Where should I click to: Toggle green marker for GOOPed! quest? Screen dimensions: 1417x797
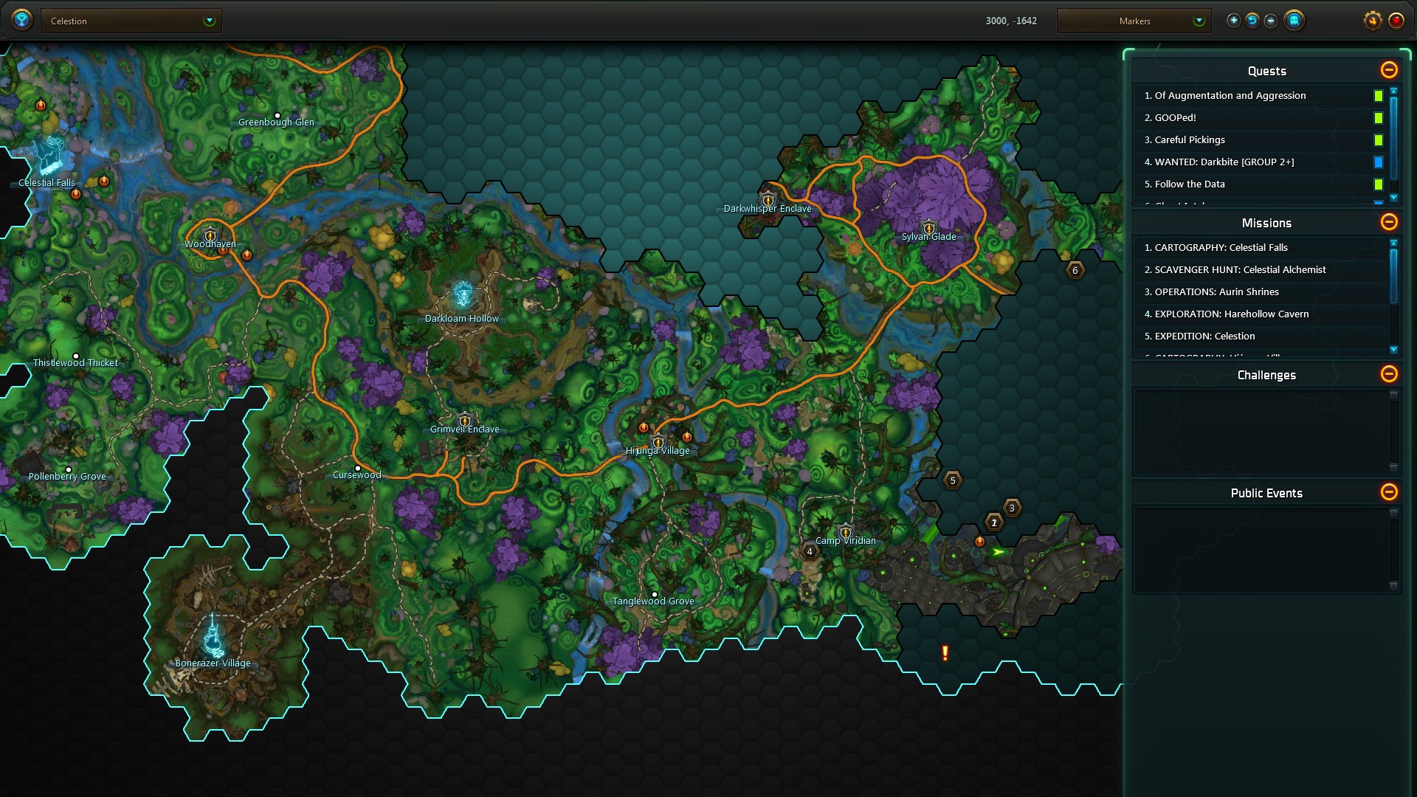(1378, 118)
